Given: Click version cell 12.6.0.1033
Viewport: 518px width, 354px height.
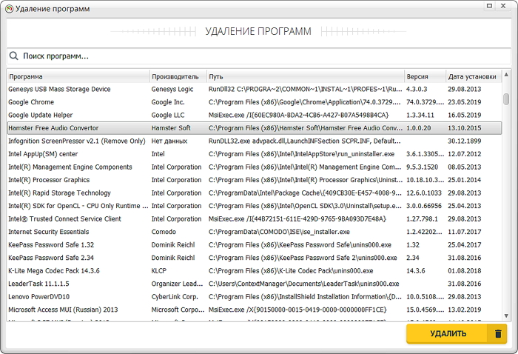Looking at the screenshot, I should point(424,193).
